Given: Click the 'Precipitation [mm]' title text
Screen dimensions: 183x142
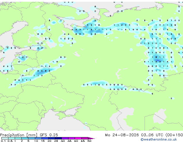Looking at the screenshot, I should 18,135.
